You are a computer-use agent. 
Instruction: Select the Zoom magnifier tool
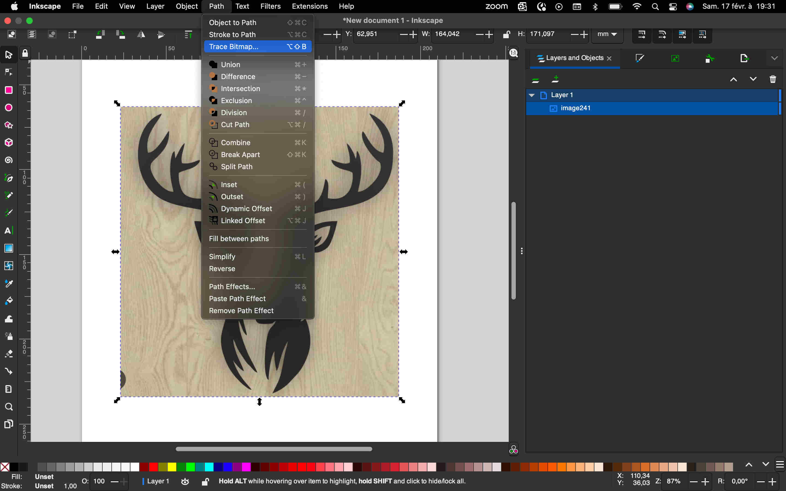[9, 406]
